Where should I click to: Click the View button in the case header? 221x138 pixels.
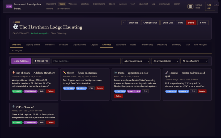click(203, 23)
